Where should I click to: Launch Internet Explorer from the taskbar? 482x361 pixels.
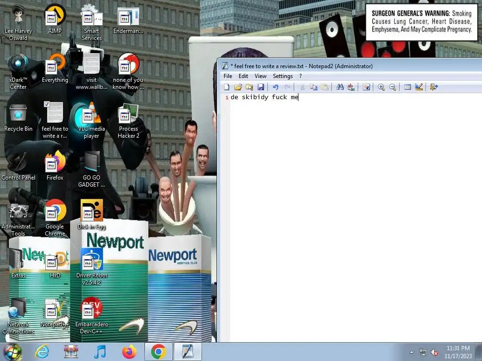click(42, 352)
